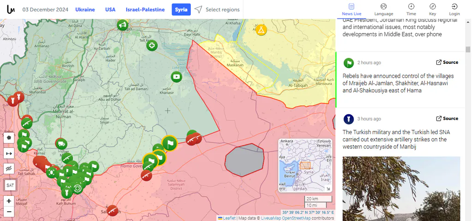Viewport: 472px width, 221px height.
Task: Toggle hide markers eye icon
Action: (x=9, y=169)
